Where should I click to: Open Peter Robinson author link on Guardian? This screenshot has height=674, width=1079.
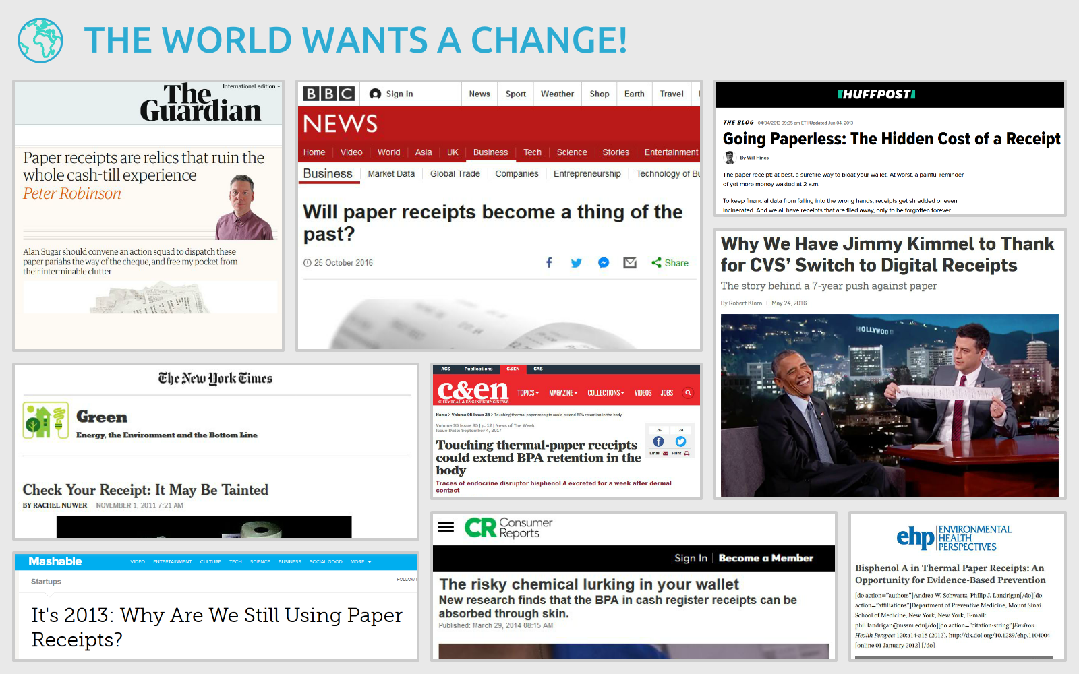[72, 193]
